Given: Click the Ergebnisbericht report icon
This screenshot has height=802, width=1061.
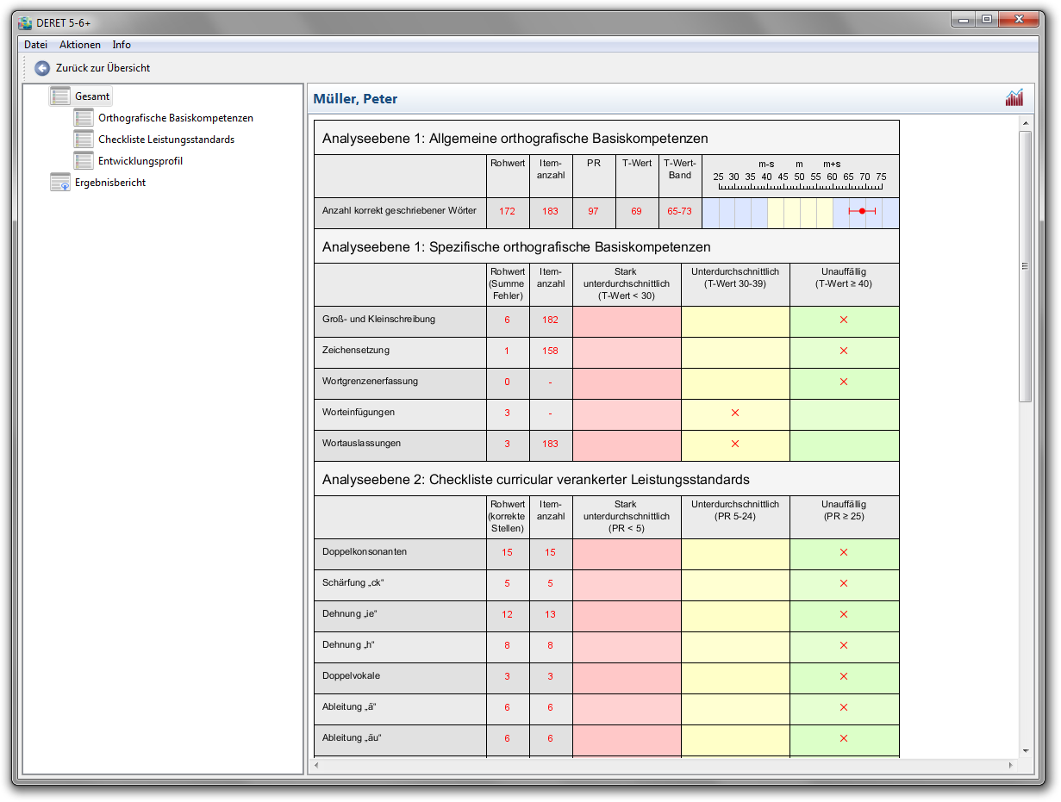Looking at the screenshot, I should [60, 183].
